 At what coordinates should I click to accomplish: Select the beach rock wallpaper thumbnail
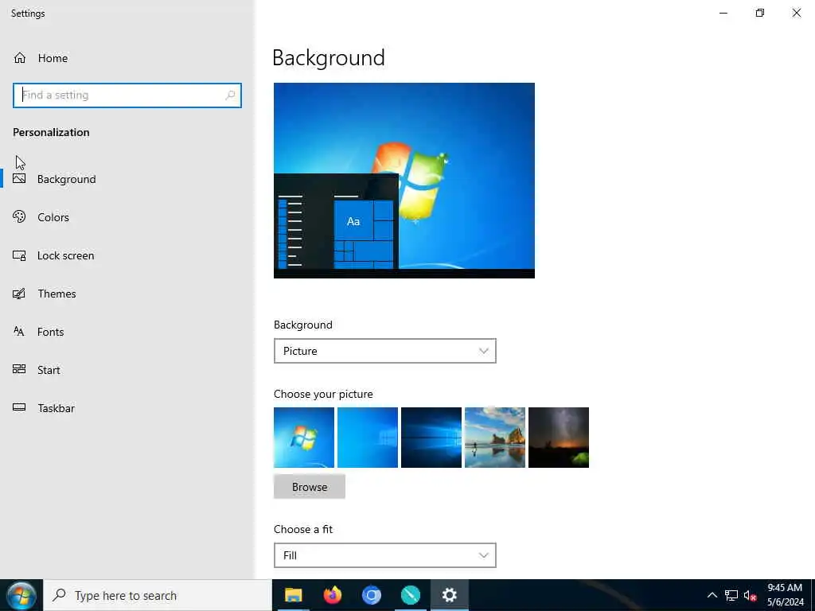495,438
